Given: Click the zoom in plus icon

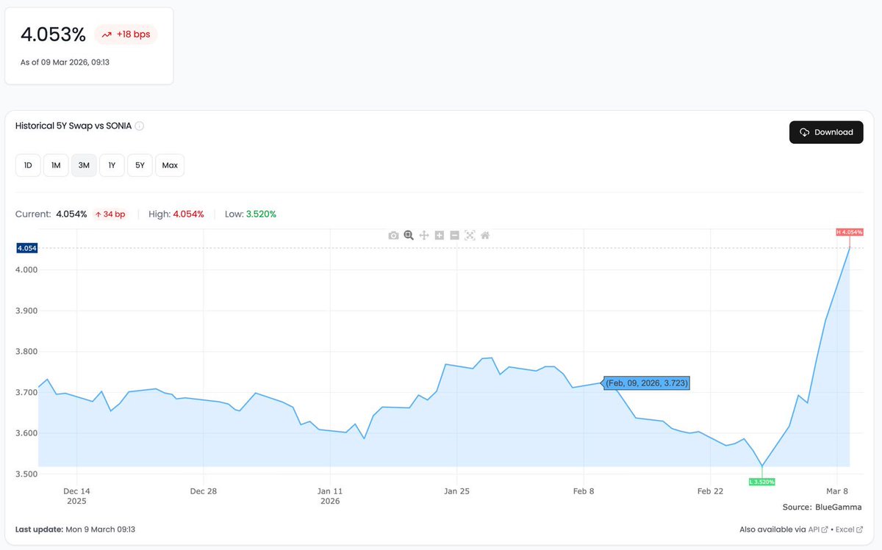Looking at the screenshot, I should tap(440, 235).
